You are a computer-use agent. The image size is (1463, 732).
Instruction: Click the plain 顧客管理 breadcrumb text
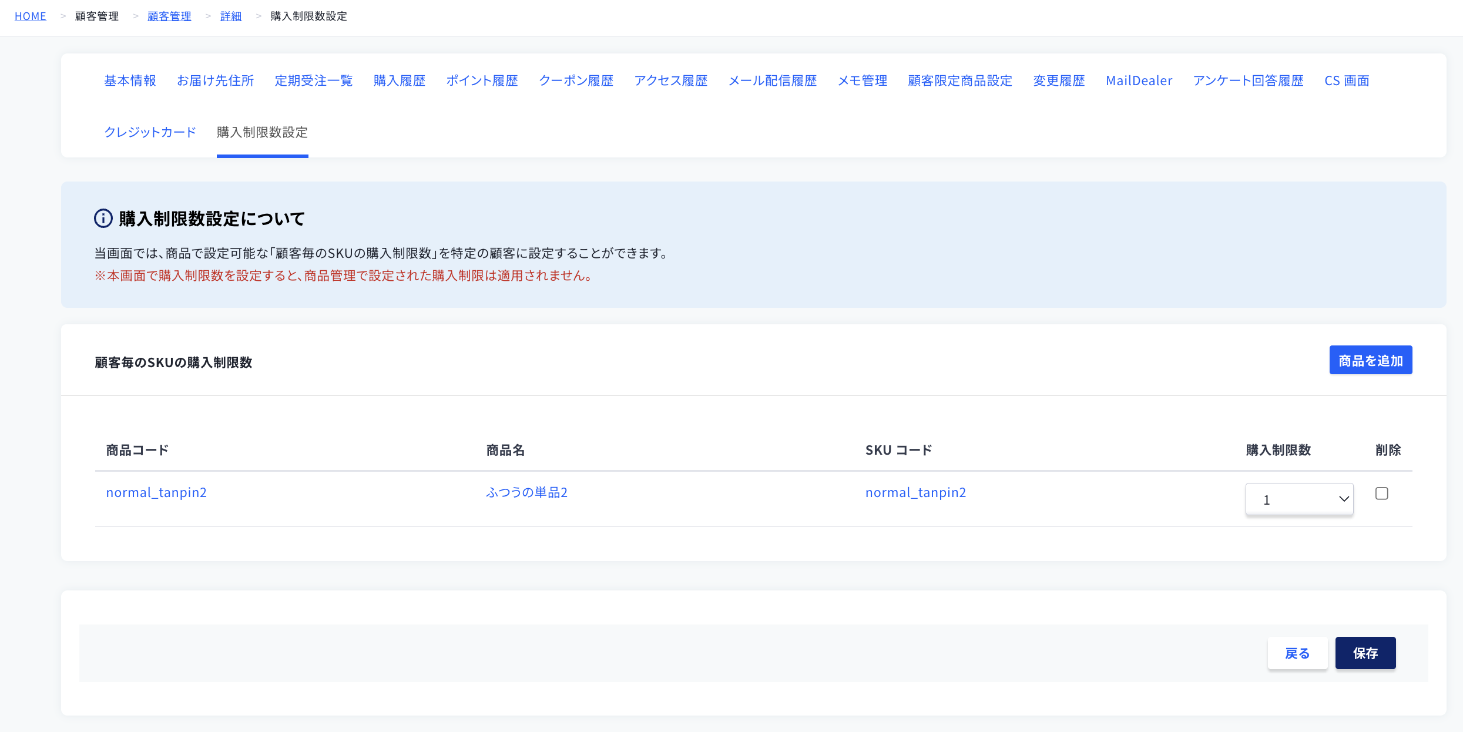[97, 16]
